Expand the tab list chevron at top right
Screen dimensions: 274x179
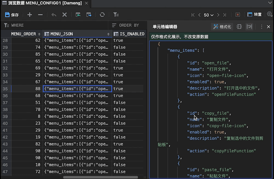click(x=270, y=3)
